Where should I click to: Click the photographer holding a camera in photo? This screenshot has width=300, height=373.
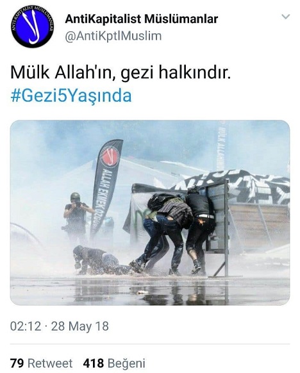(77, 217)
